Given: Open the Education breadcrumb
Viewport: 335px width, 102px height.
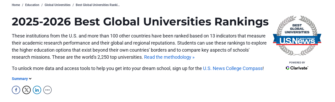Looking at the screenshot, I should pos(32,5).
